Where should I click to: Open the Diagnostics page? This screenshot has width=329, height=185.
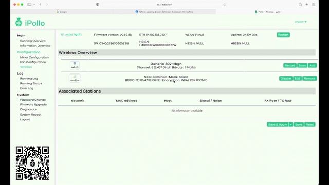tap(28, 109)
